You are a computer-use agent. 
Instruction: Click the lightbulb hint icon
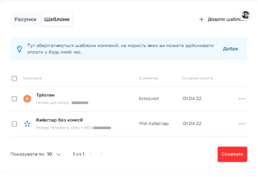tap(20, 49)
